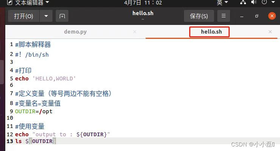Switch to the demo.py tab
The height and width of the screenshot is (151, 280).
coord(75,32)
